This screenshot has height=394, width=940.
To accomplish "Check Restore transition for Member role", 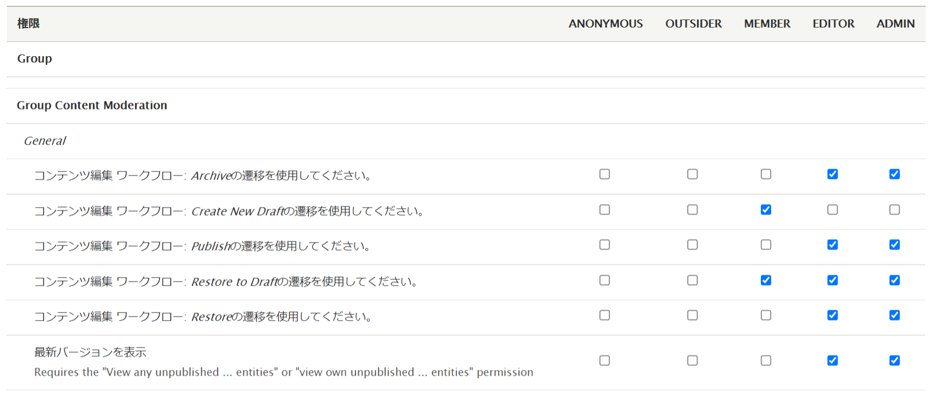I will click(x=766, y=315).
